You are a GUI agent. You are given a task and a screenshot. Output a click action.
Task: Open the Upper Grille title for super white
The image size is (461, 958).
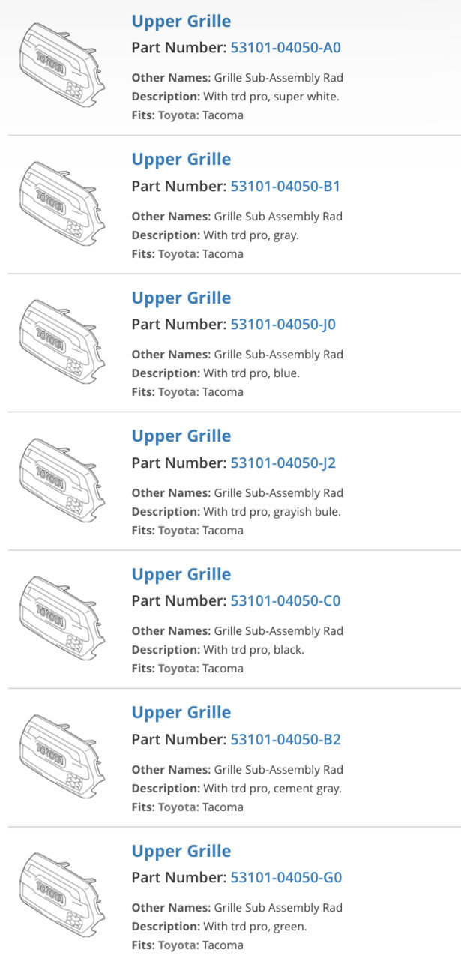[x=181, y=22]
